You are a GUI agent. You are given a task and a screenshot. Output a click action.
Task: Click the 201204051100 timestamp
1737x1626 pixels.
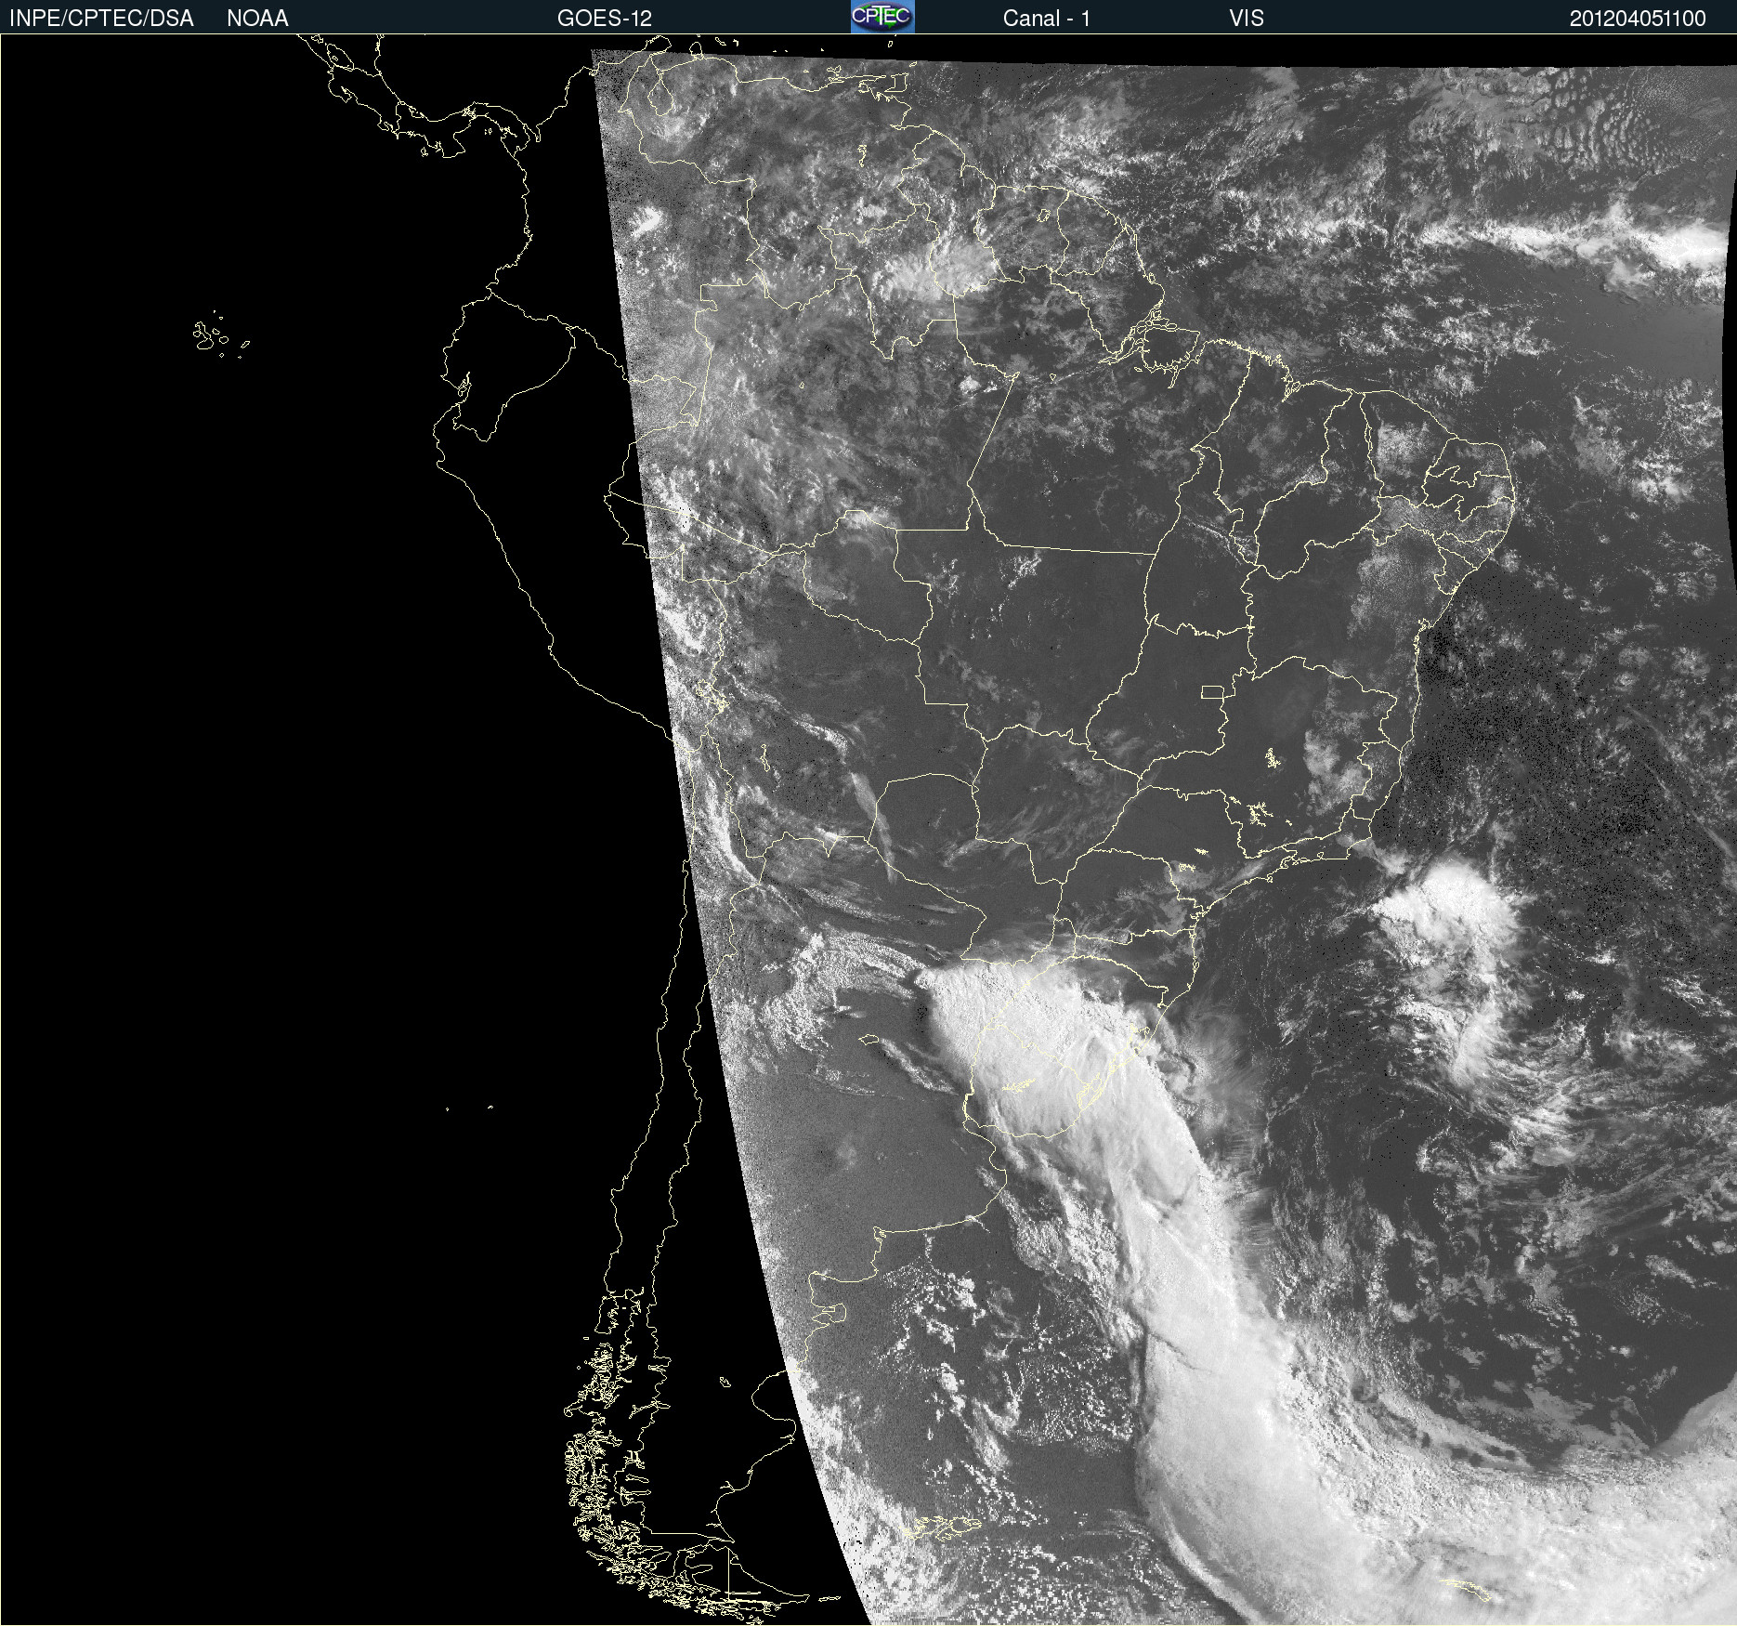(x=1638, y=19)
